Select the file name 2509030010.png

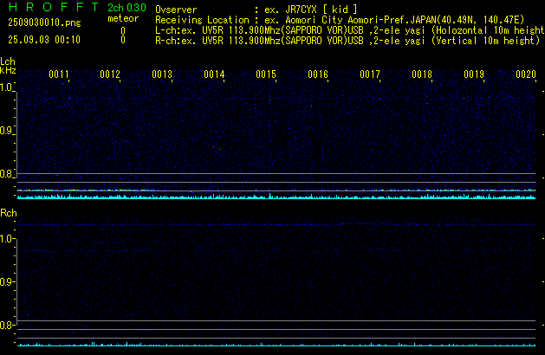[x=44, y=23]
